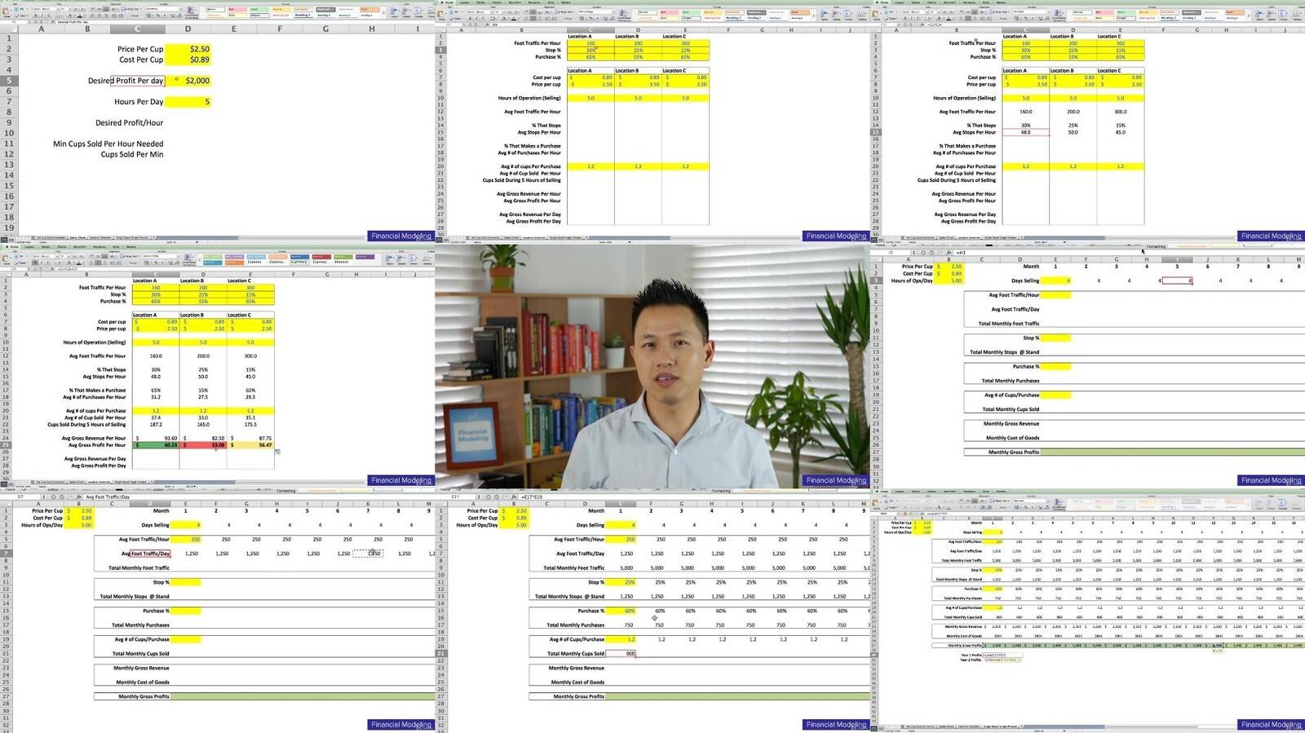Click Conditional Formatting icon above the green profit sheet
The width and height of the screenshot is (1305, 733).
189,259
